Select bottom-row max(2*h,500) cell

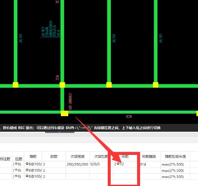175,177
